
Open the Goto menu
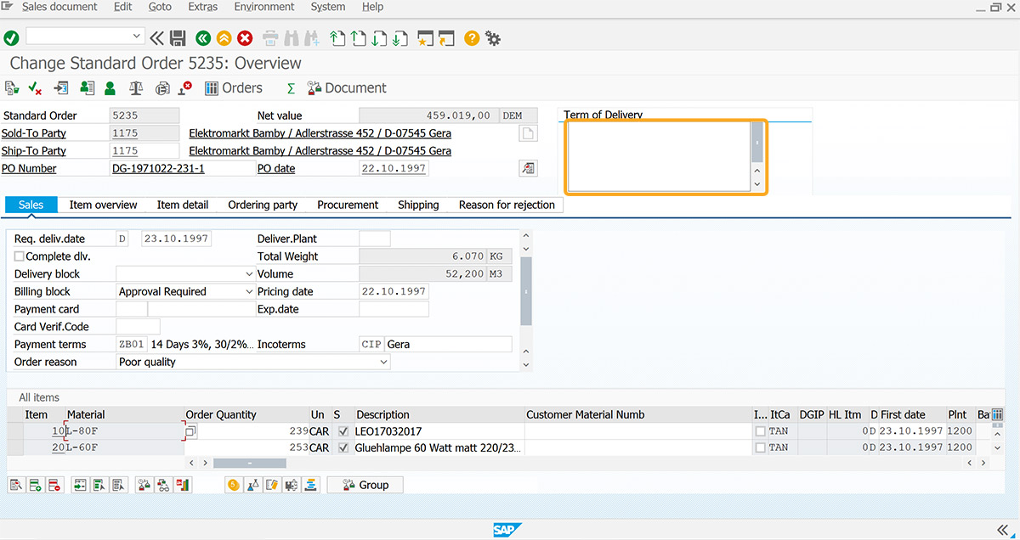point(160,7)
